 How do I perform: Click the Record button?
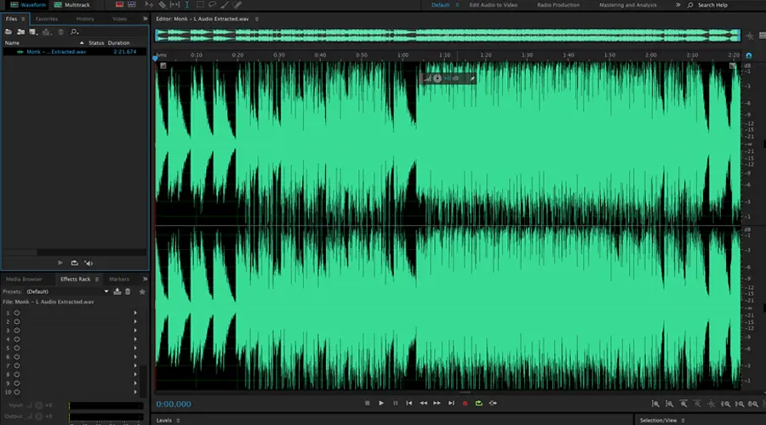coord(465,403)
